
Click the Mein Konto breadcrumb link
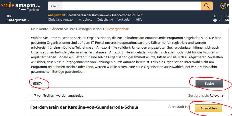coord(40,29)
